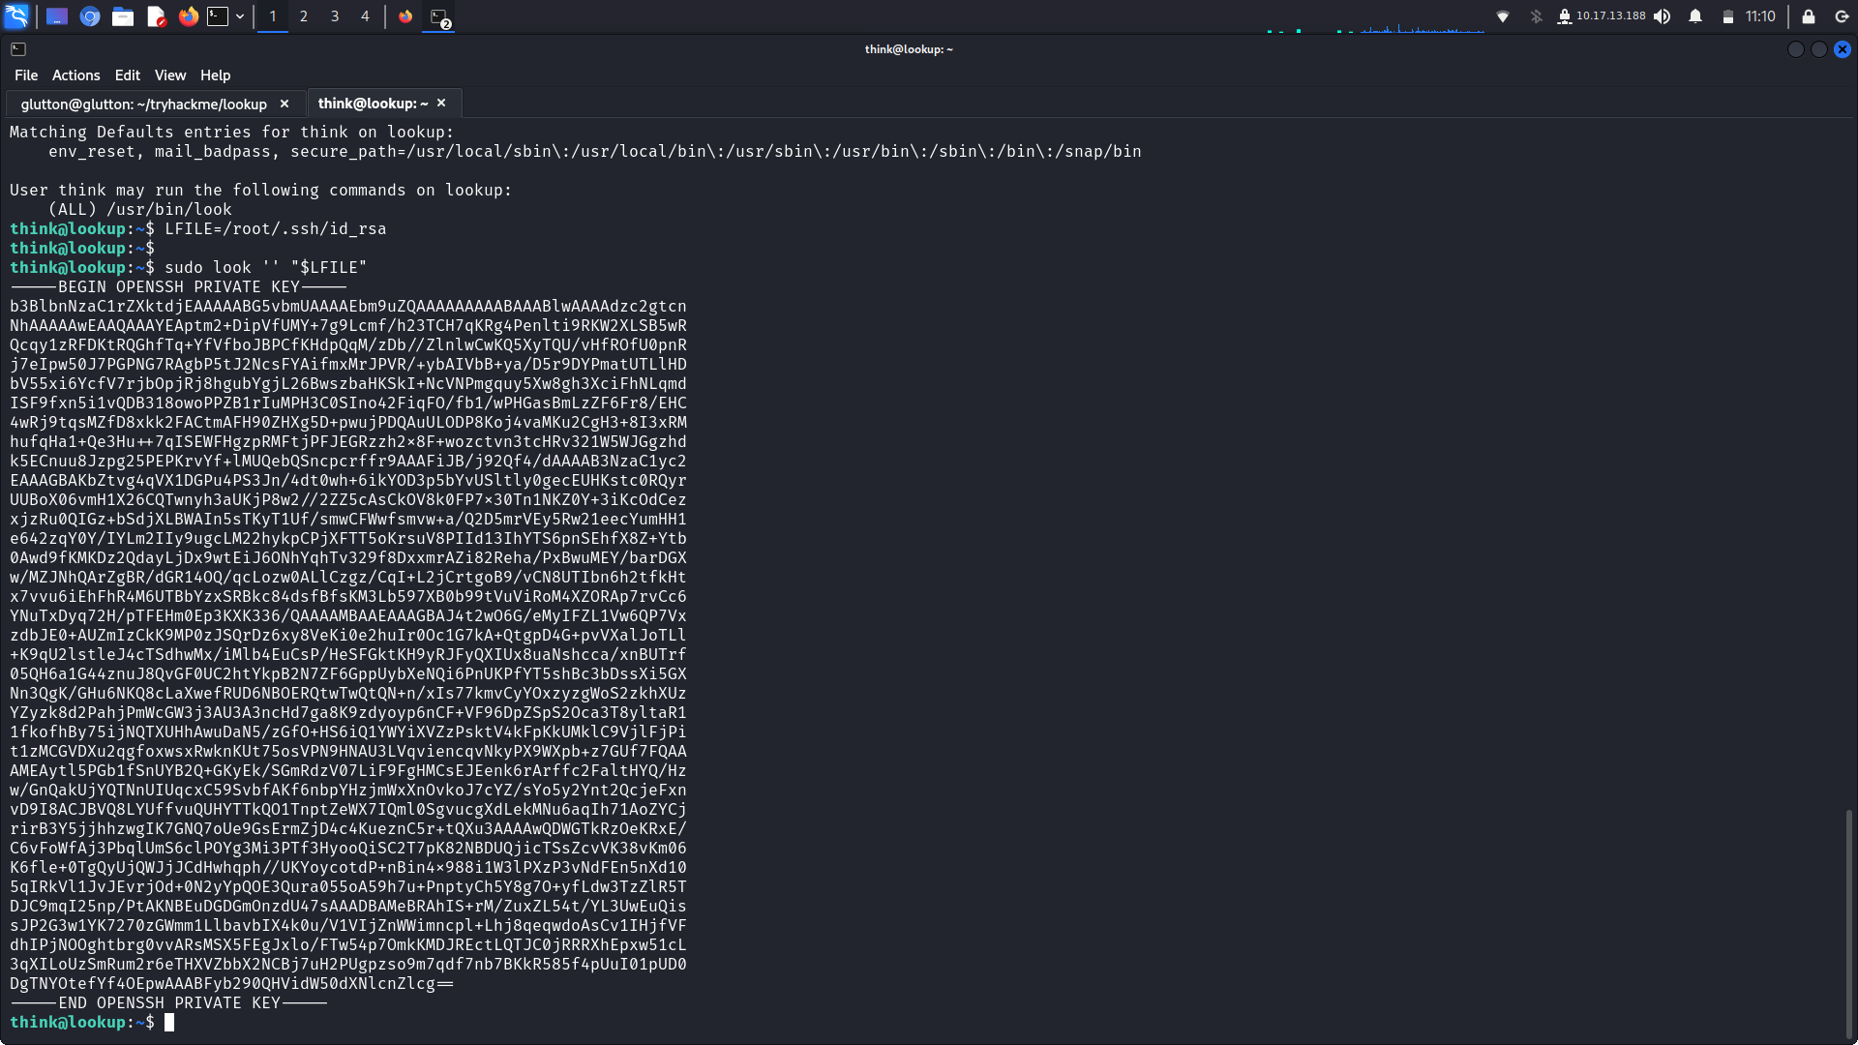1858x1045 pixels.
Task: Open the Actions menu
Action: click(x=75, y=75)
